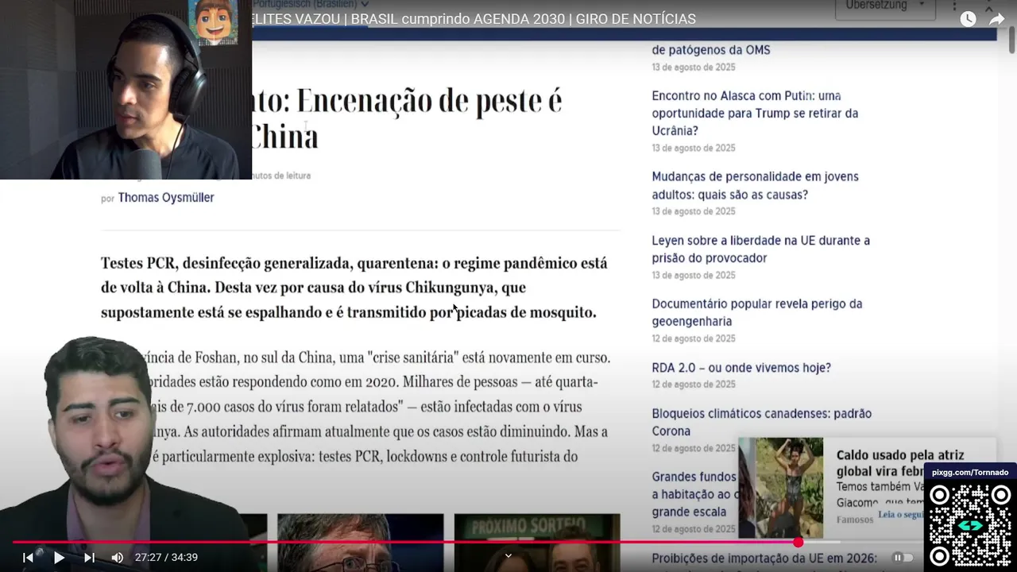The image size is (1017, 572).
Task: Click the article headline 'Encenação de peste é'
Action: click(429, 101)
